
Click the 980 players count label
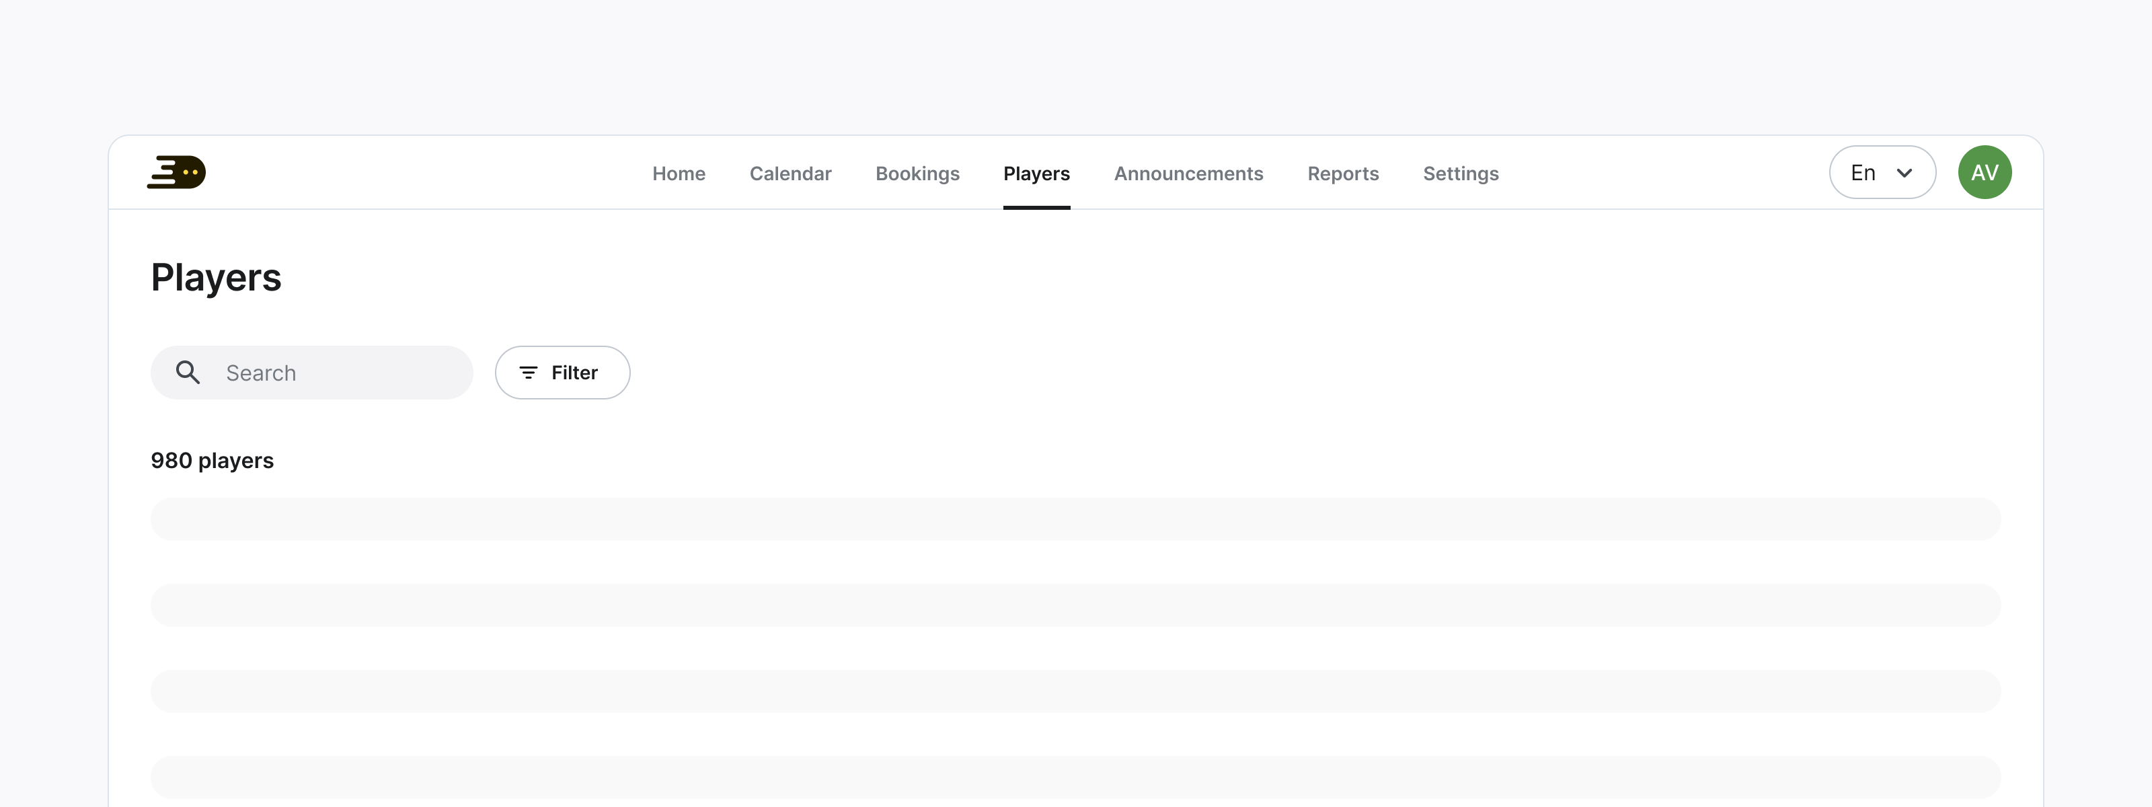[213, 460]
